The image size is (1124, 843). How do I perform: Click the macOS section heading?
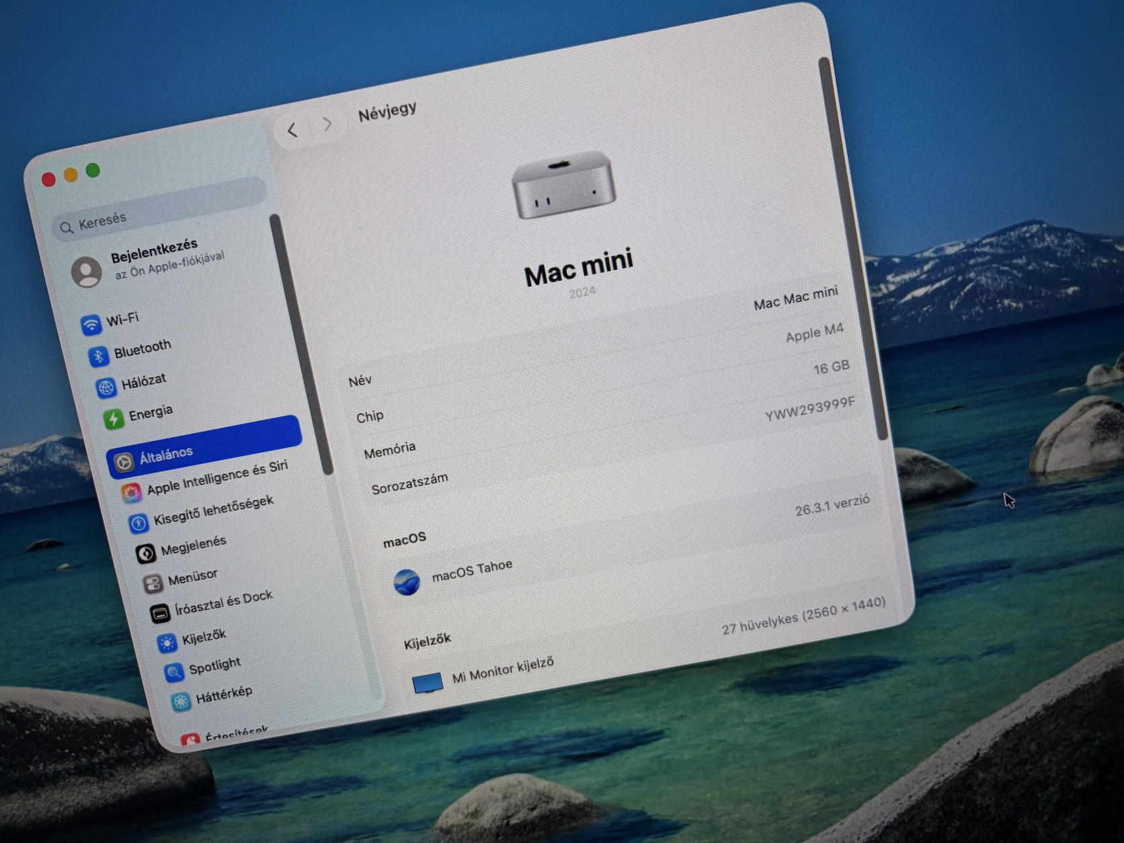click(404, 539)
